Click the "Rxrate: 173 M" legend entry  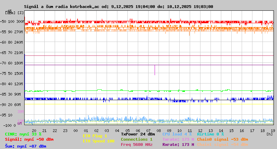point(178,144)
